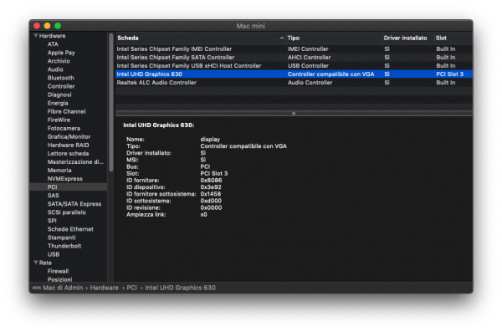Screen dimensions: 502x332
Task: Select Stampanti in the sidebar
Action: 61,238
